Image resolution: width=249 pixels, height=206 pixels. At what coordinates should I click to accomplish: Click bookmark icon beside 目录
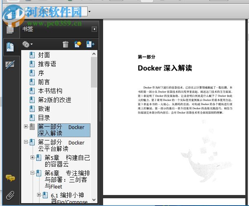[32, 118]
